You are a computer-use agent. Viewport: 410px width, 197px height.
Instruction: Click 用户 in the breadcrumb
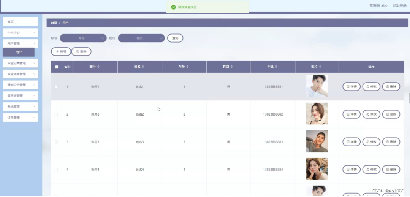coord(65,23)
